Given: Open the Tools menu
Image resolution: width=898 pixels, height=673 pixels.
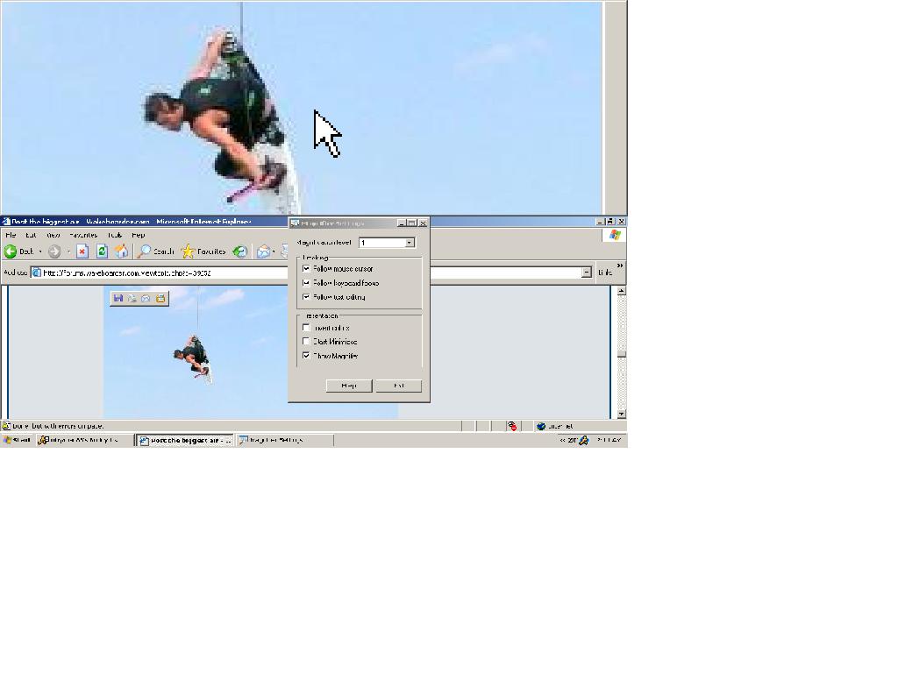Looking at the screenshot, I should [x=114, y=235].
